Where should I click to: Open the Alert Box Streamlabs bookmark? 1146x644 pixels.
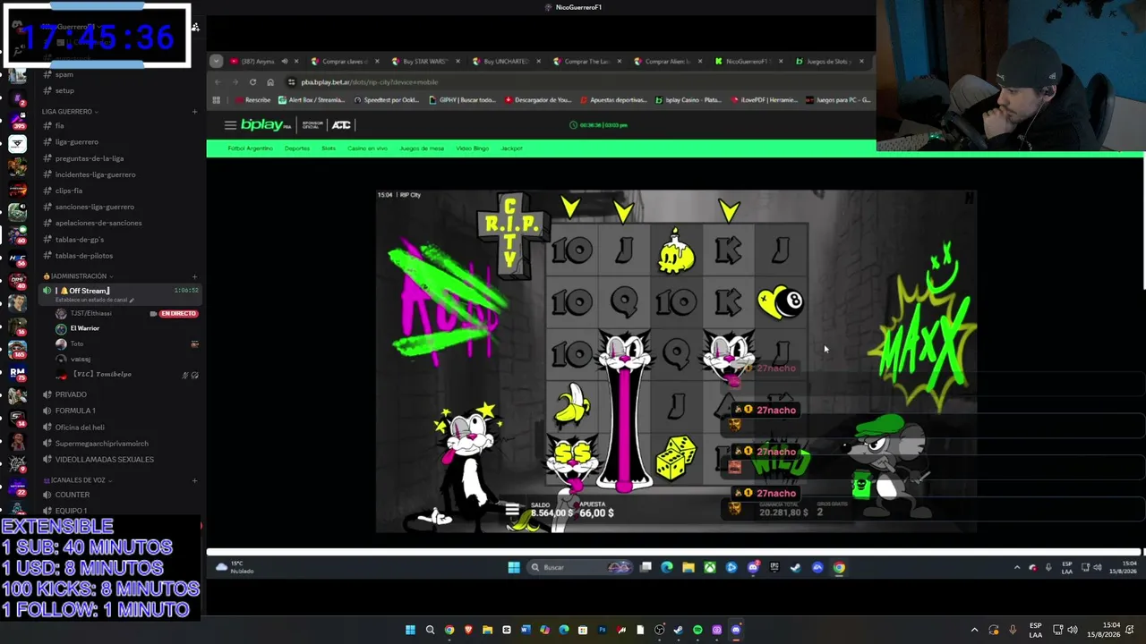(311, 100)
